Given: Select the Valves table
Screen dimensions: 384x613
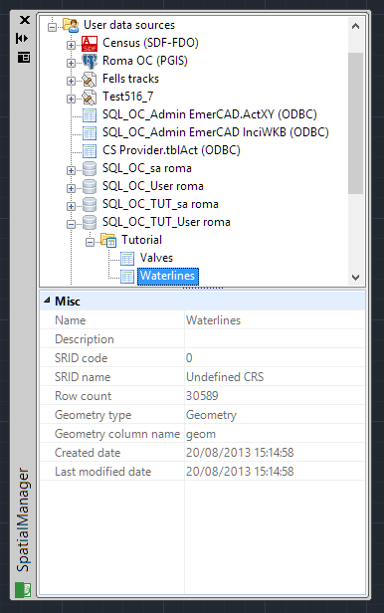Looking at the screenshot, I should [156, 258].
